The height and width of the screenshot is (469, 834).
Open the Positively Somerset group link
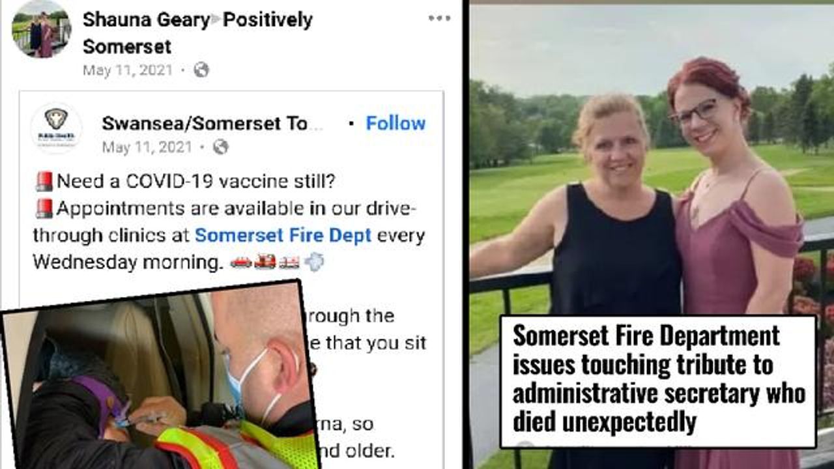[198, 33]
